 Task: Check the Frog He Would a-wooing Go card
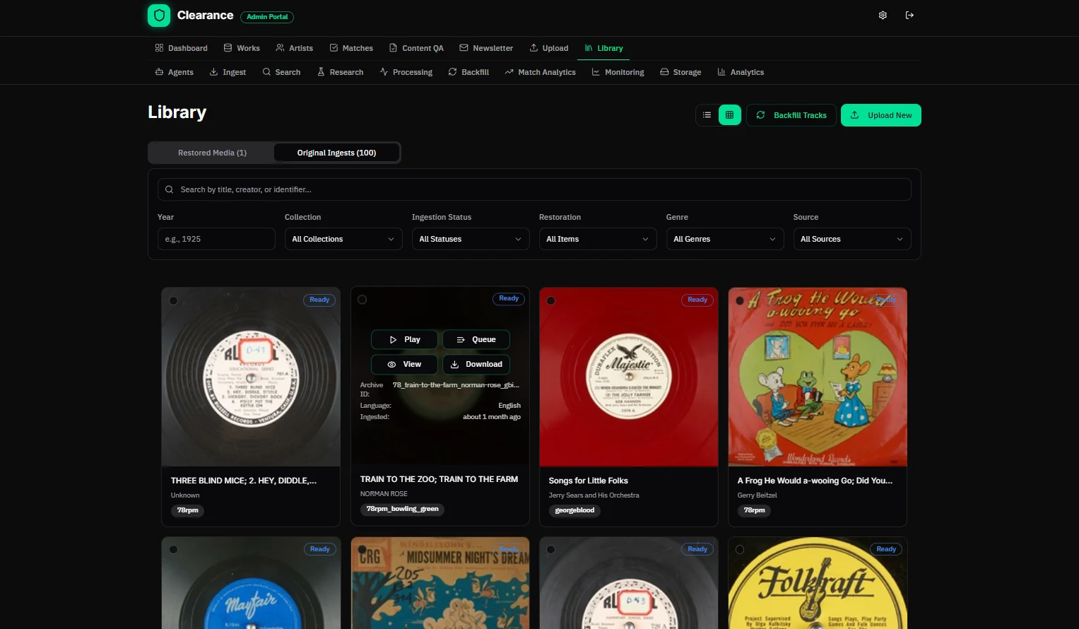(740, 300)
